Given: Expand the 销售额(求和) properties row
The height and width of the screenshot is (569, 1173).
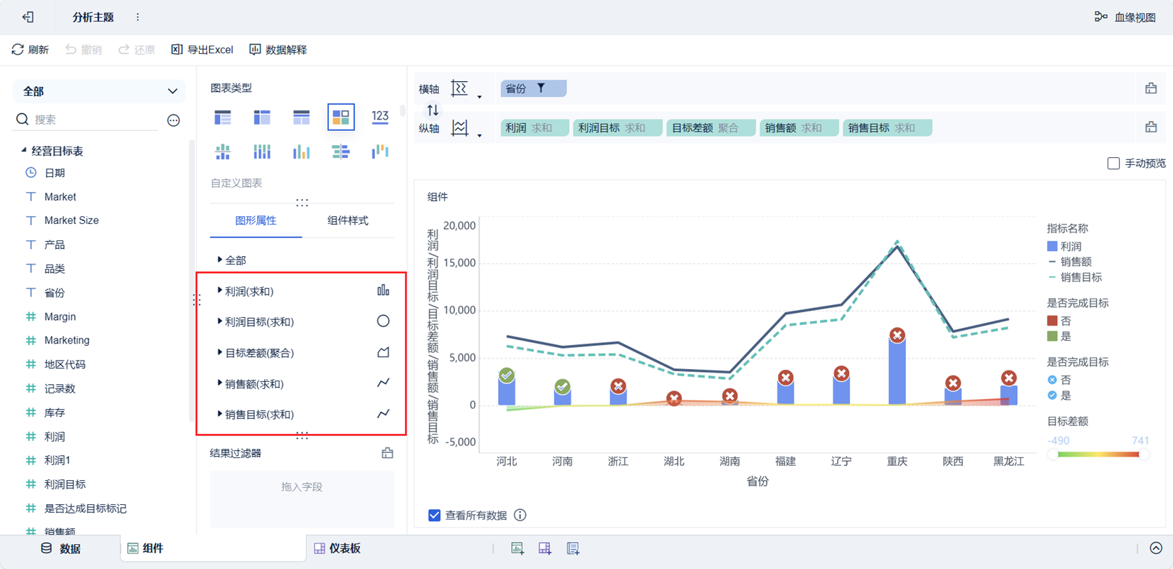Looking at the screenshot, I should (x=220, y=383).
